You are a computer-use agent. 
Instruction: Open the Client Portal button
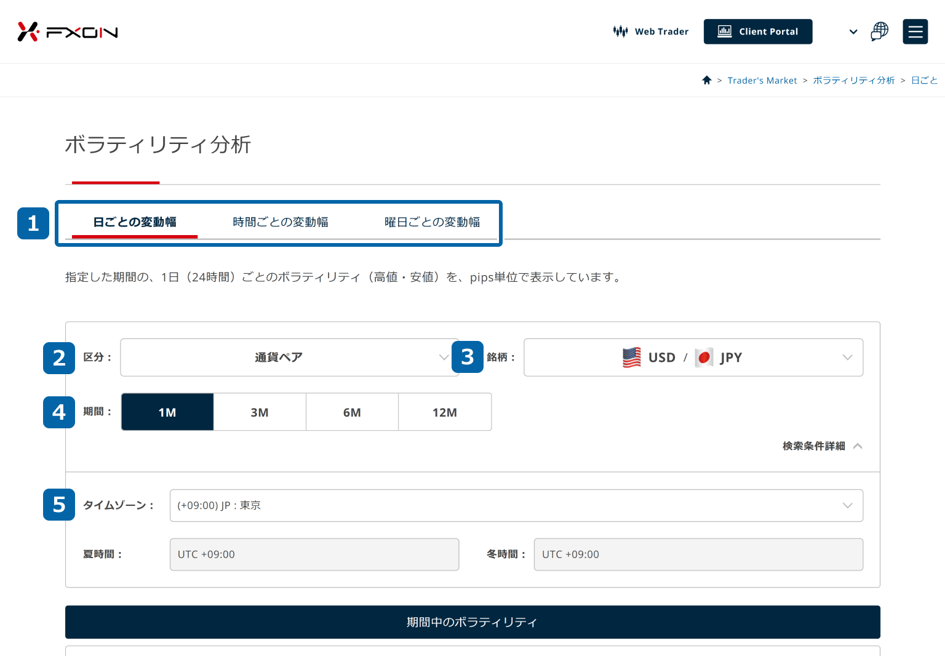click(x=758, y=31)
